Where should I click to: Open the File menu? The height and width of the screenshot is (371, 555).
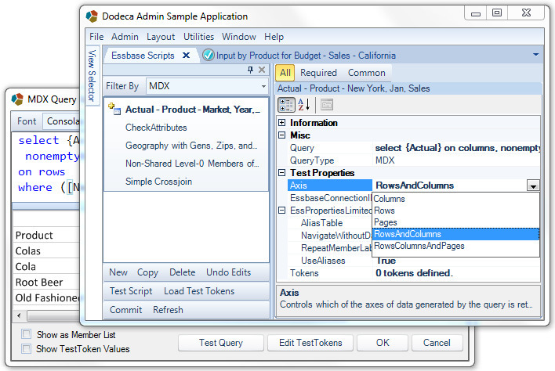click(x=96, y=37)
